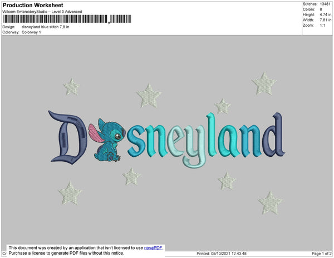Click the 'Page 1 of 2' indicator
The image size is (334, 258).
coord(322,254)
